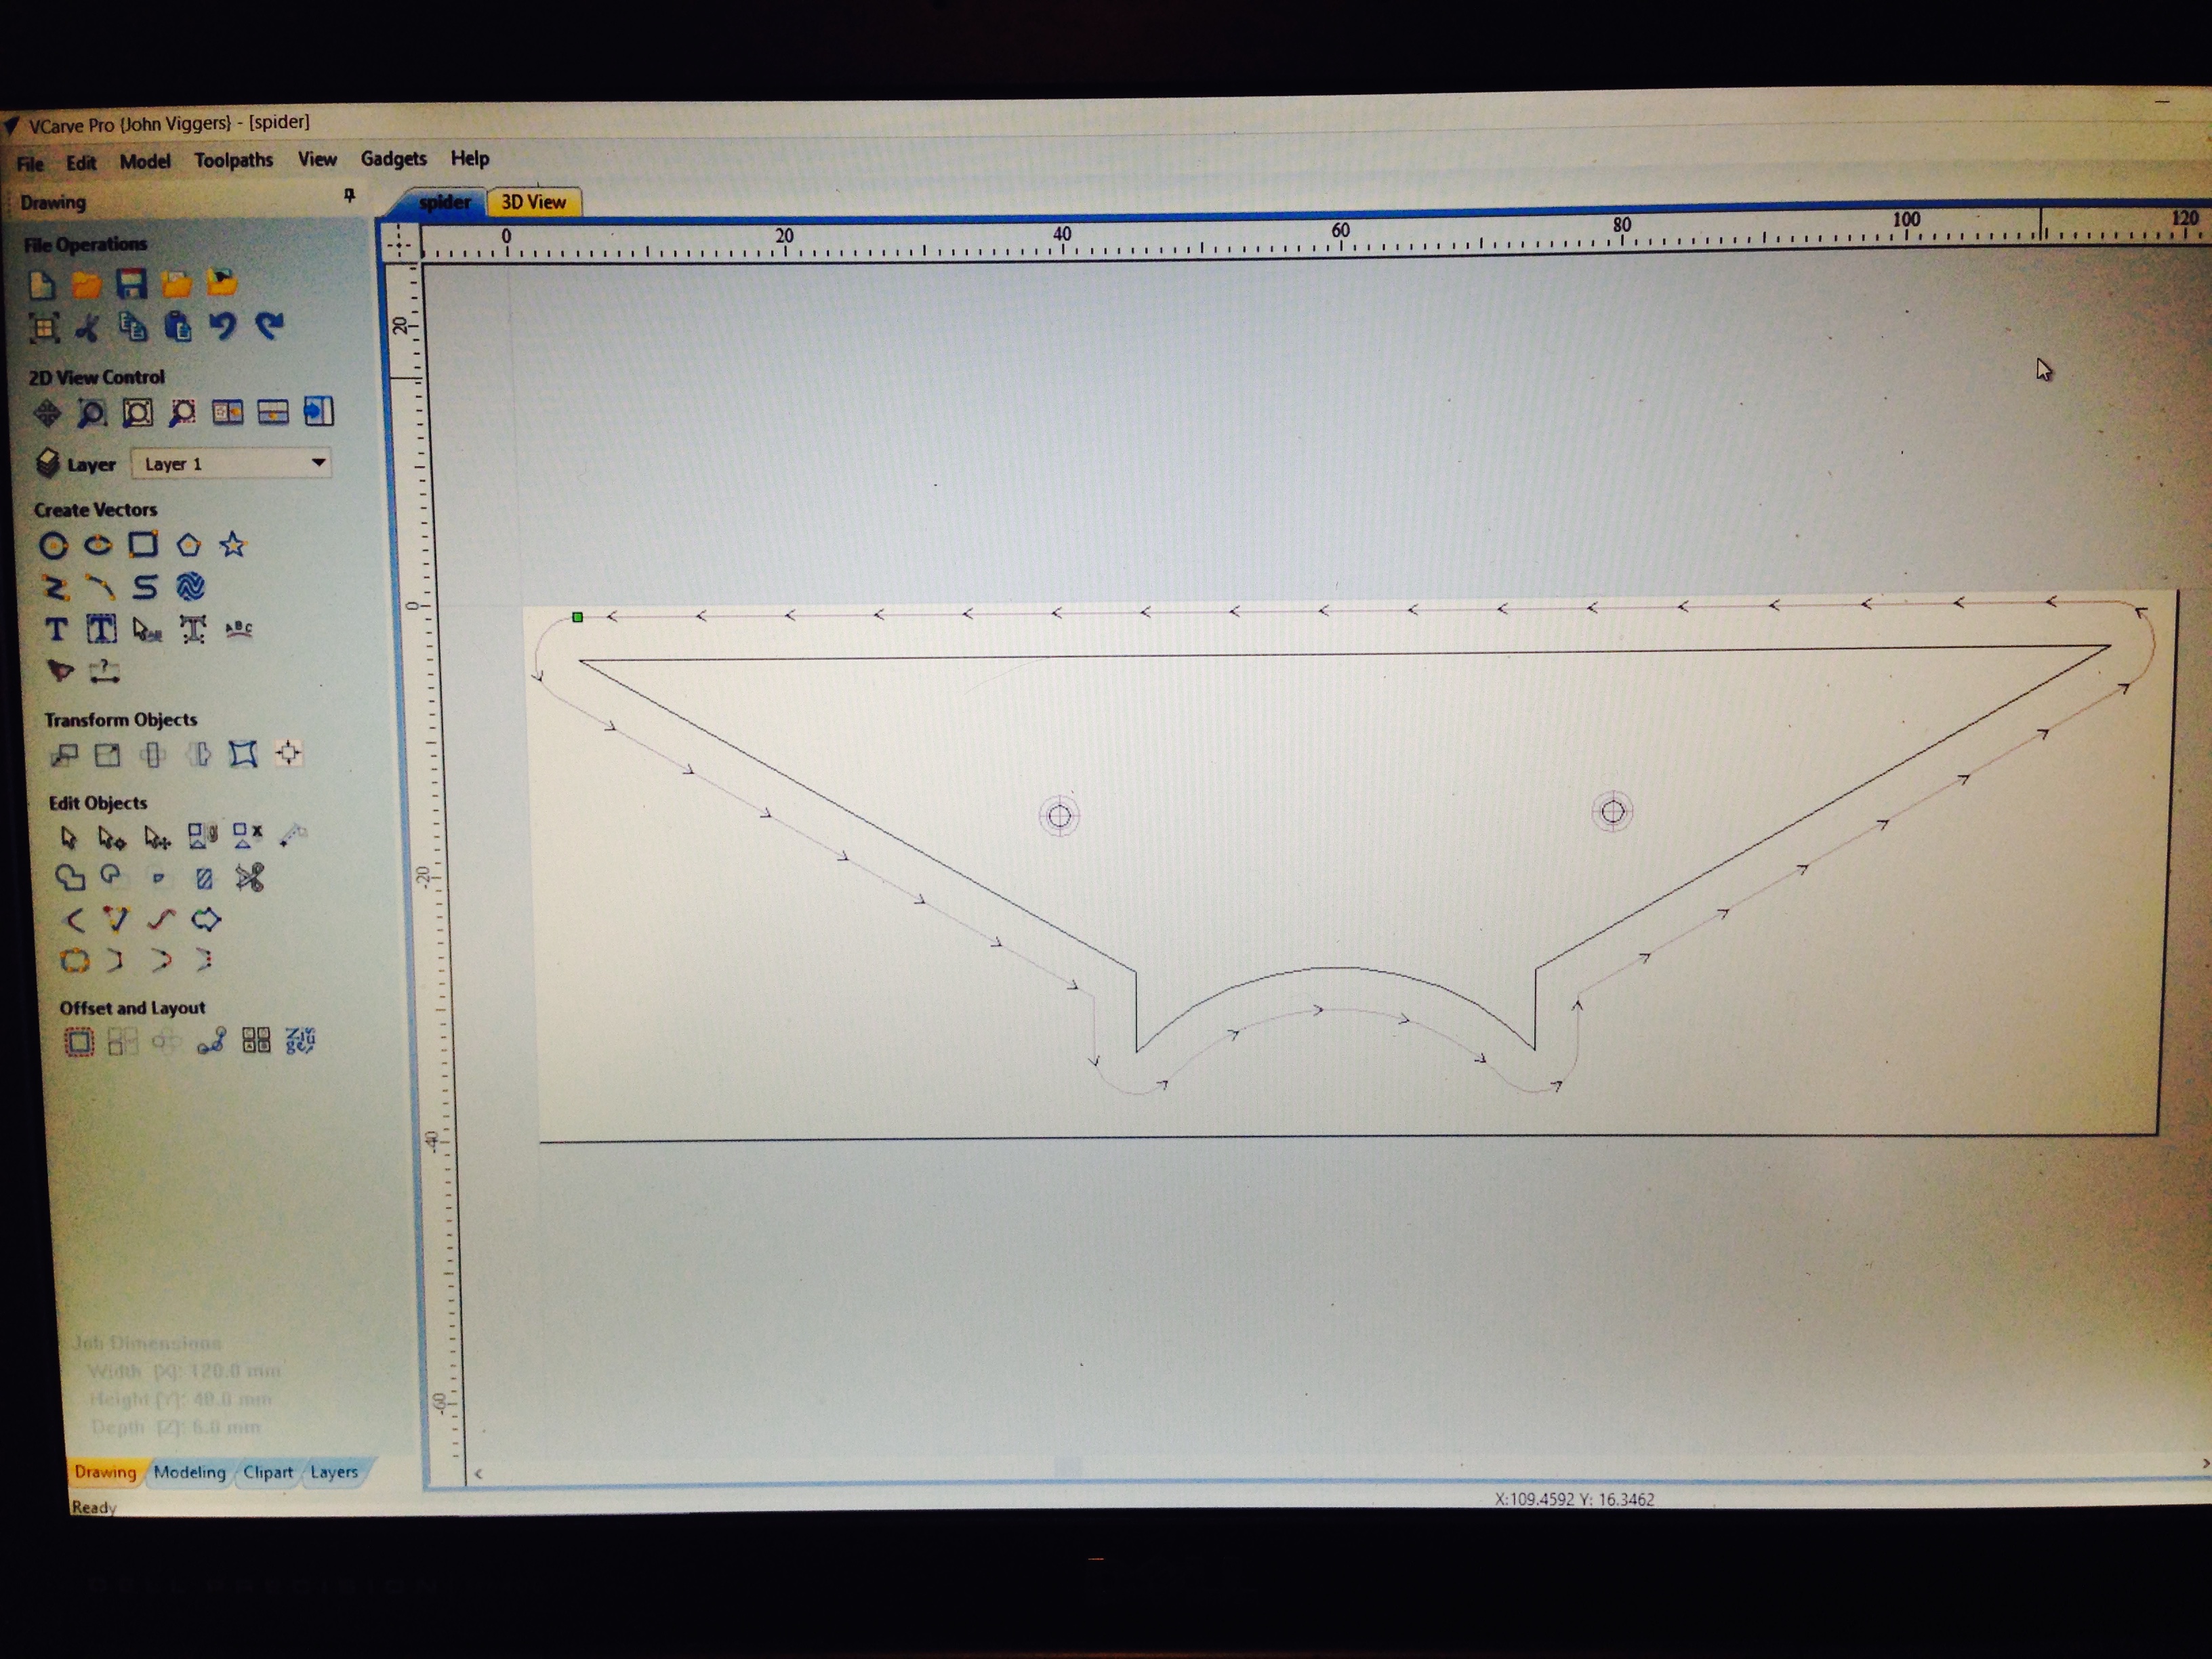Click the Save File icon

click(131, 284)
